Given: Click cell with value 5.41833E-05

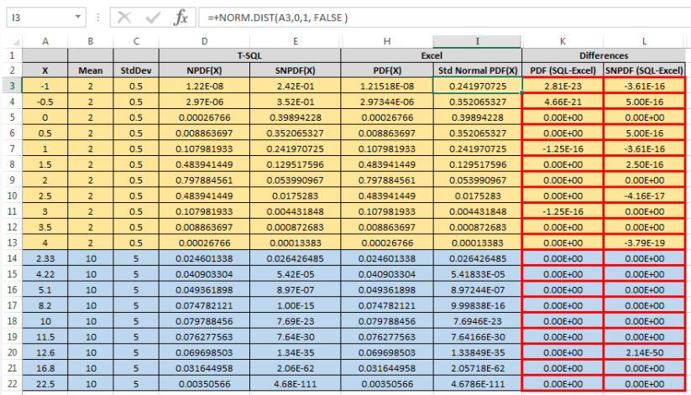Looking at the screenshot, I should pos(477,274).
